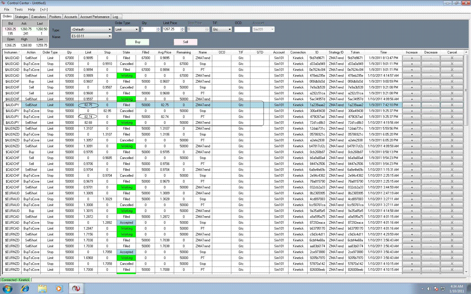
Task: Click the Limit Price spinner arrows
Action: [x=183, y=29]
